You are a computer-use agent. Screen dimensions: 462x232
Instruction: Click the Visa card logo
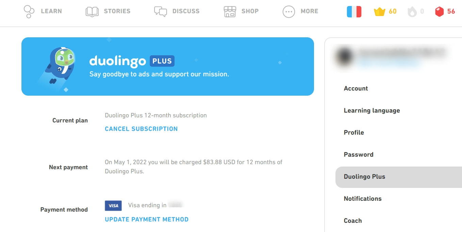pyautogui.click(x=113, y=206)
